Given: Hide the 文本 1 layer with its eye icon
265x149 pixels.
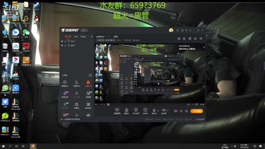Looking at the screenshot, I should point(62,41).
